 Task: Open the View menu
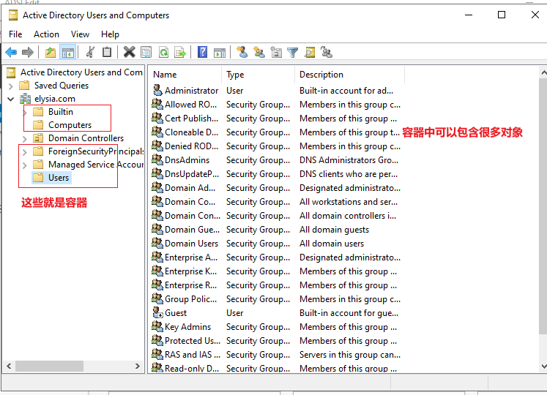pos(80,34)
